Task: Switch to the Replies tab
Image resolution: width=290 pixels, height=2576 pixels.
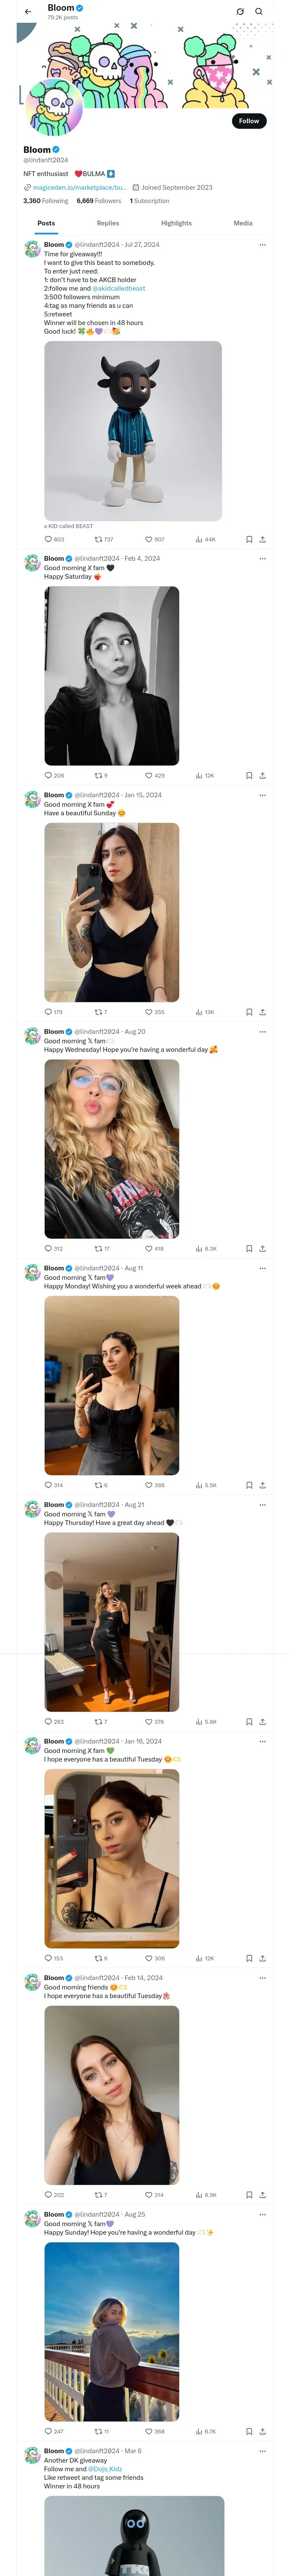Action: click(108, 223)
